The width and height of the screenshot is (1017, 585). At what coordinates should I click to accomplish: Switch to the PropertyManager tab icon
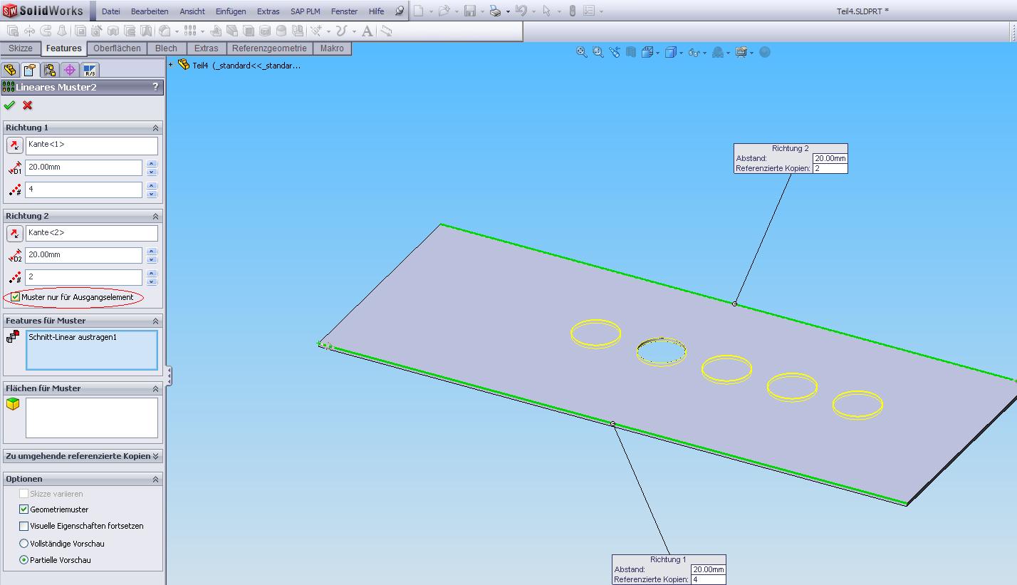point(29,70)
